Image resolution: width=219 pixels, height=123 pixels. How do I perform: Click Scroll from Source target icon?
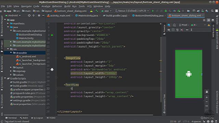pyautogui.click(x=29, y=15)
